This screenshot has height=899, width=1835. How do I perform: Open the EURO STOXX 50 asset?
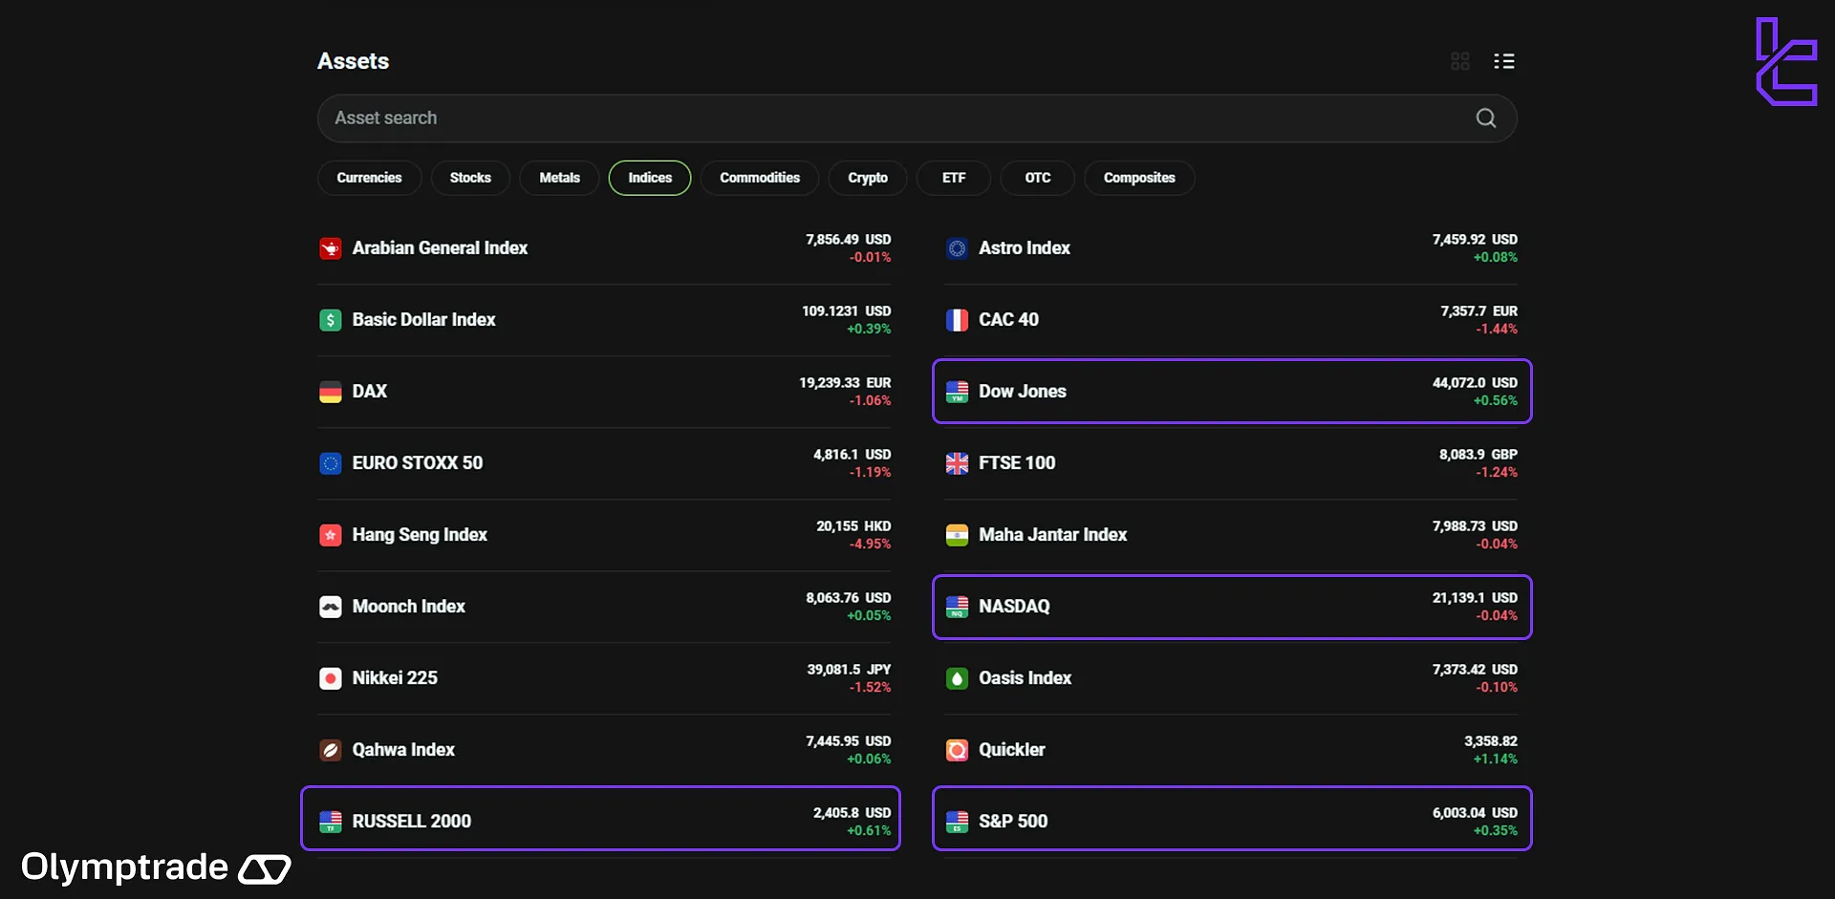point(604,463)
